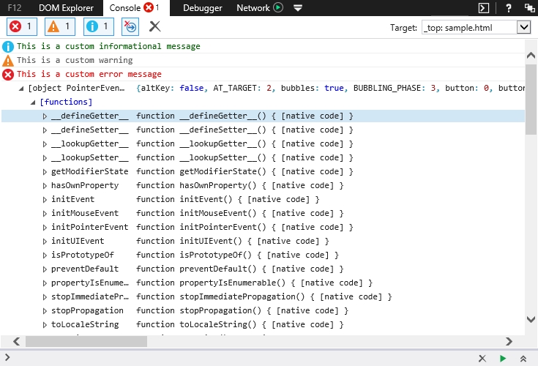Collapse the [functions] tree node
The height and width of the screenshot is (366, 538).
pyautogui.click(x=33, y=102)
